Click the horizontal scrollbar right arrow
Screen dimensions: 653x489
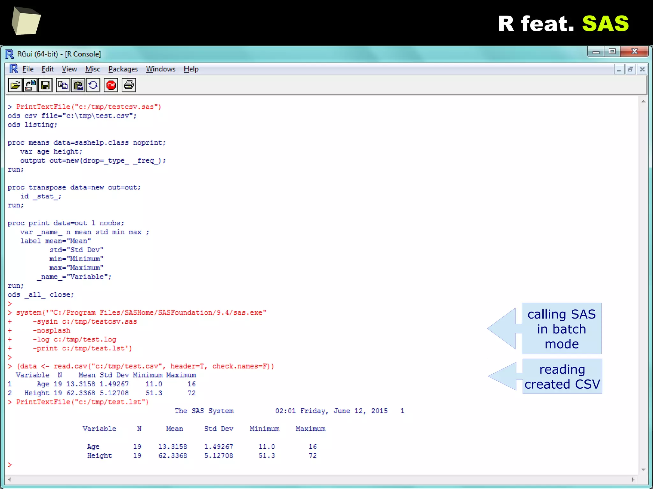[x=633, y=479]
